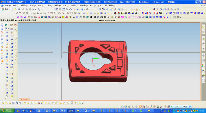Screen dimensions: 206x113
Task: Toggle the red filled rectangle display icon
Action: [x=39, y=17]
